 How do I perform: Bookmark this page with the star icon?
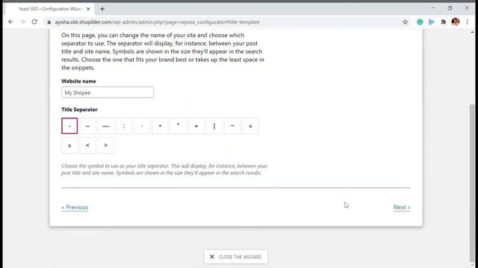(405, 22)
